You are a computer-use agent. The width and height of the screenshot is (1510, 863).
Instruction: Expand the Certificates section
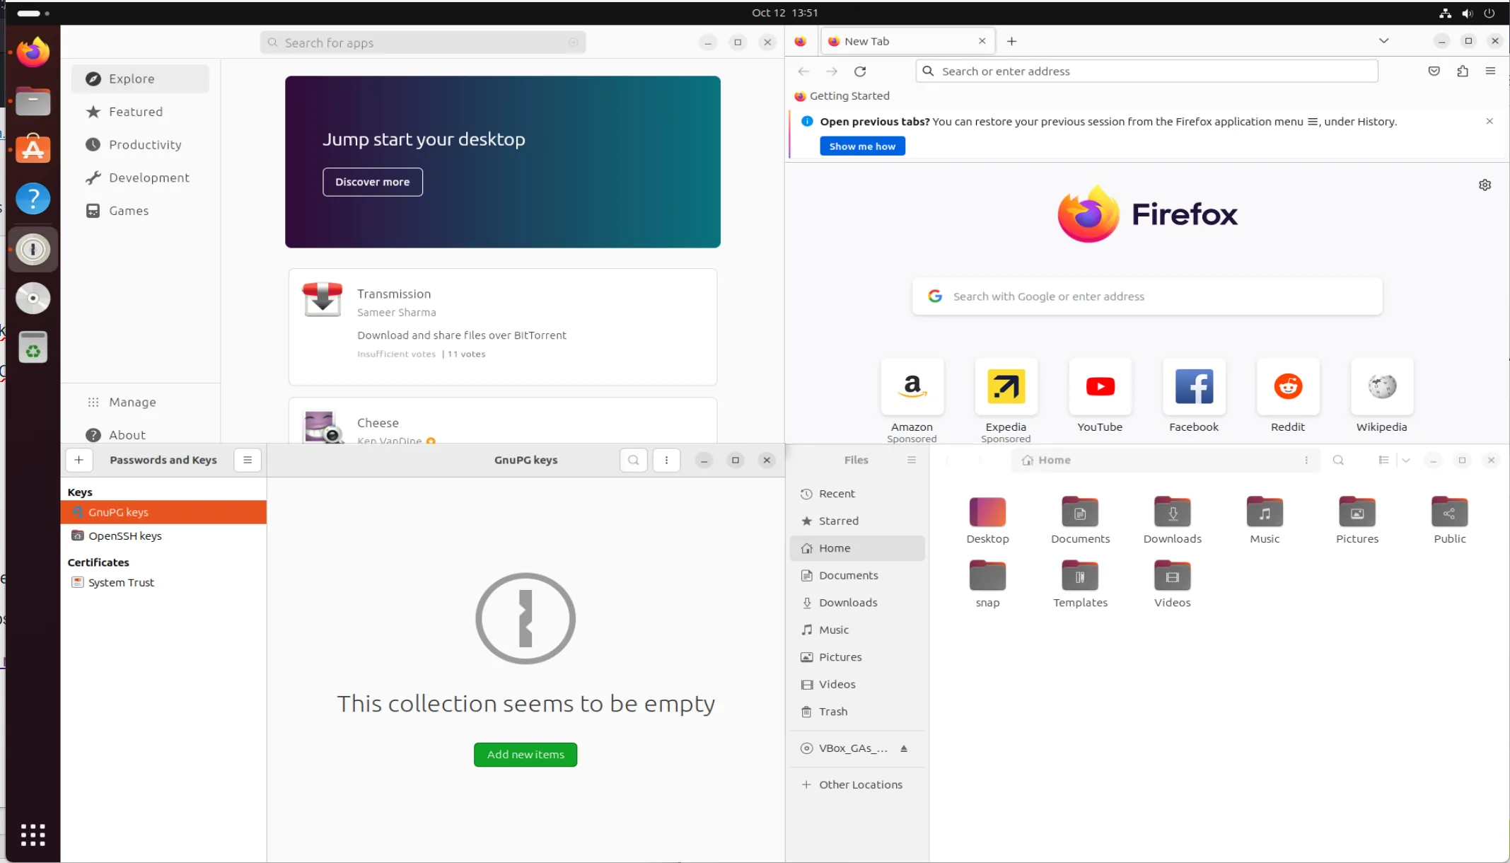point(98,562)
